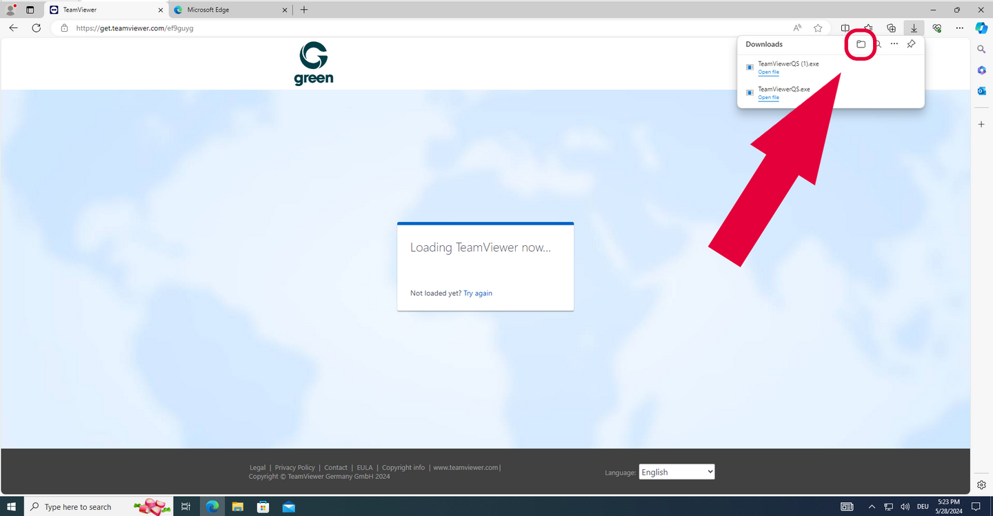Open Favorites toolbar icon
The width and height of the screenshot is (993, 516).
868,28
